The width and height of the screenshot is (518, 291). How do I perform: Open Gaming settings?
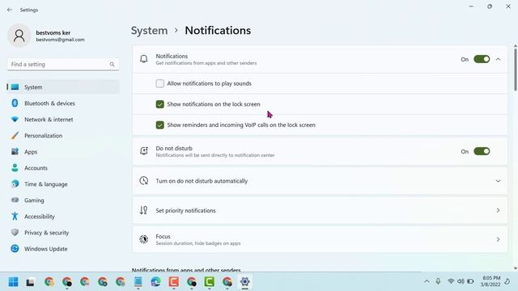63,200
